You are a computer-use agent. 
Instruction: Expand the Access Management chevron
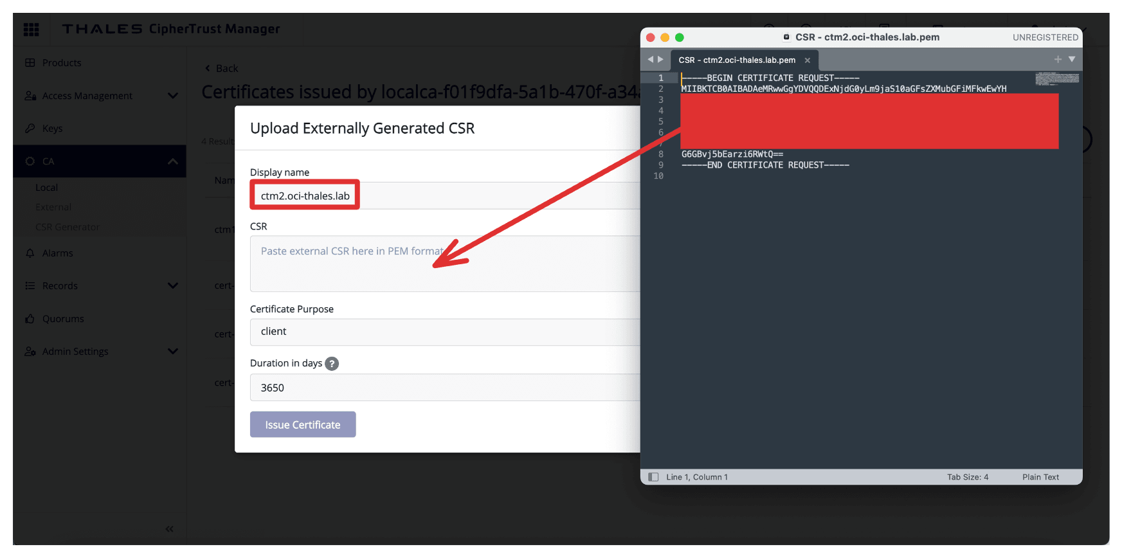pos(172,96)
